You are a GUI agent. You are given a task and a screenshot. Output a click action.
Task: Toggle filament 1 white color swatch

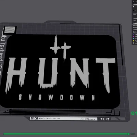[x=133, y=7]
